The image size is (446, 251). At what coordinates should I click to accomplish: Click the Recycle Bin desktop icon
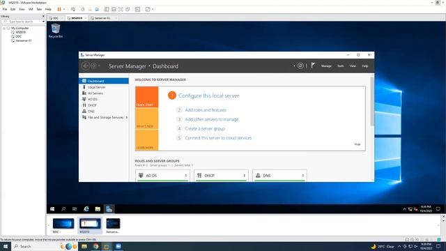pyautogui.click(x=56, y=31)
